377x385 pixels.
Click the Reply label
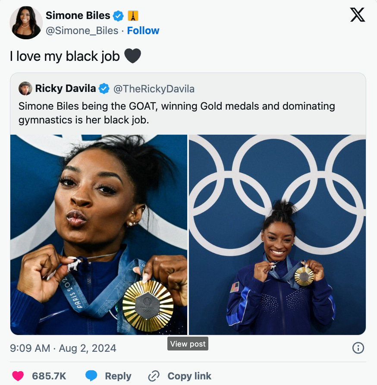(x=118, y=376)
